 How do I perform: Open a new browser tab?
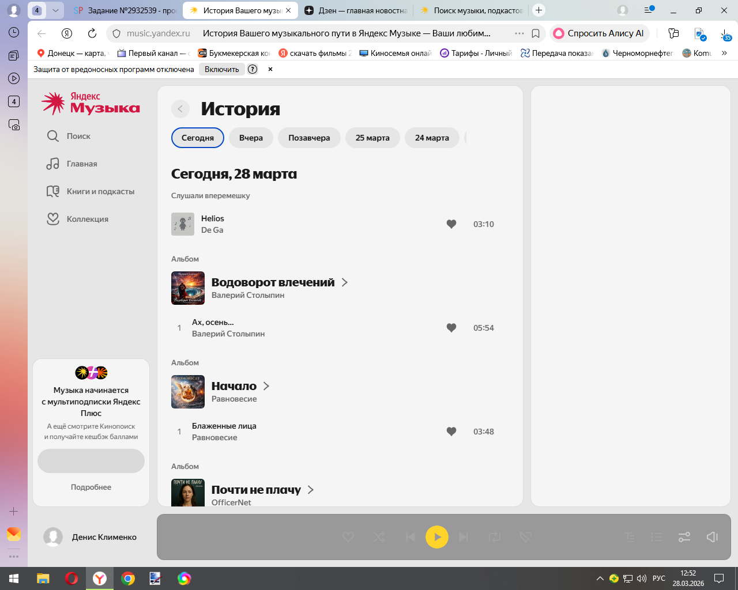tap(539, 10)
